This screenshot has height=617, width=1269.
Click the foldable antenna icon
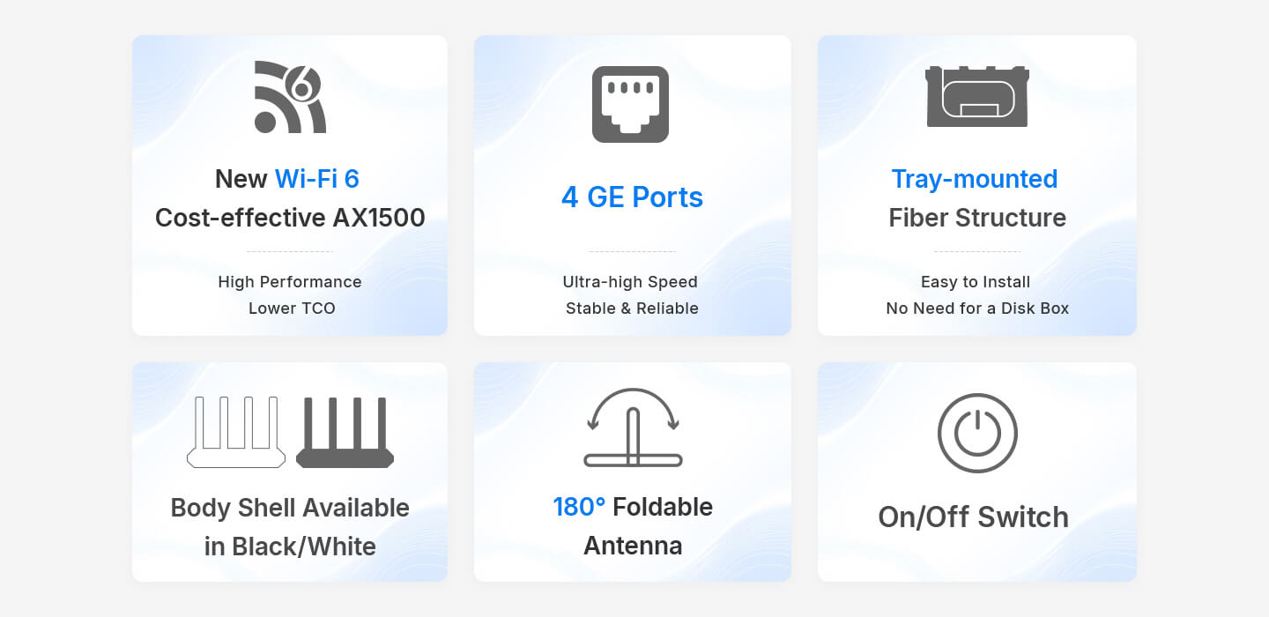pos(633,428)
